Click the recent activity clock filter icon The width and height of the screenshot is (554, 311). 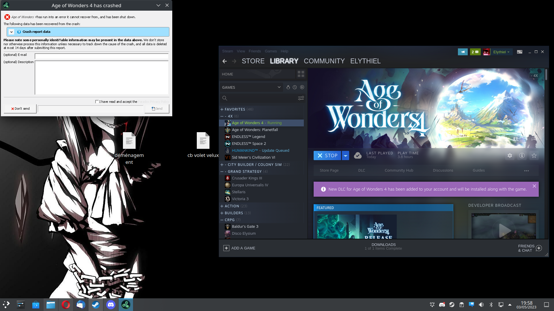coord(295,87)
